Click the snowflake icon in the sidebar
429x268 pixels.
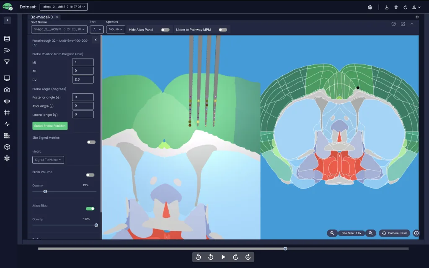tap(7, 158)
